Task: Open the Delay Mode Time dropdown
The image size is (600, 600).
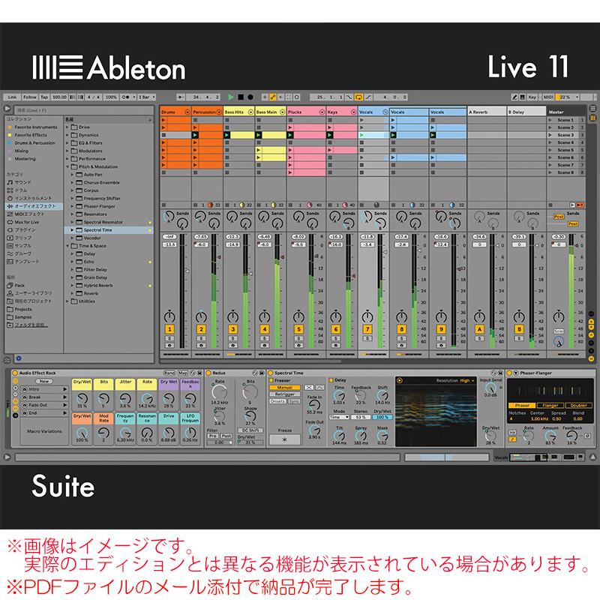Action: tap(339, 417)
